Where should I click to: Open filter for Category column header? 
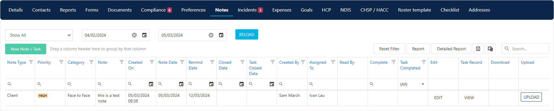tap(91, 62)
